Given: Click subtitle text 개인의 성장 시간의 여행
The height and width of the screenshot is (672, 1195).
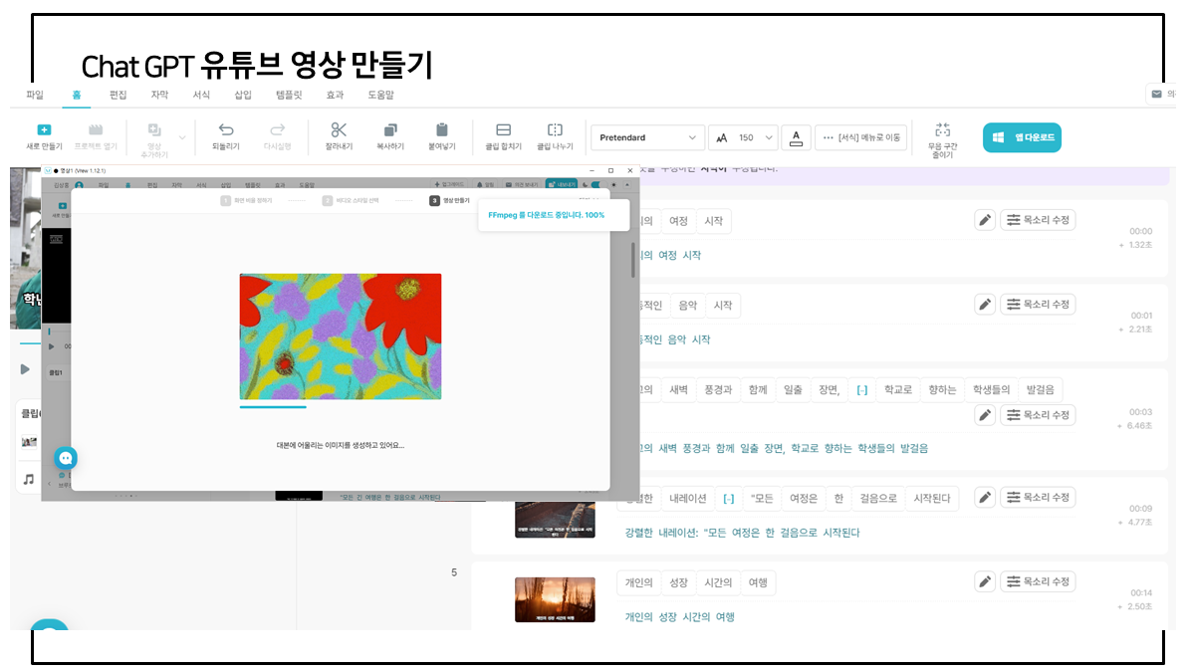Looking at the screenshot, I should coord(680,617).
